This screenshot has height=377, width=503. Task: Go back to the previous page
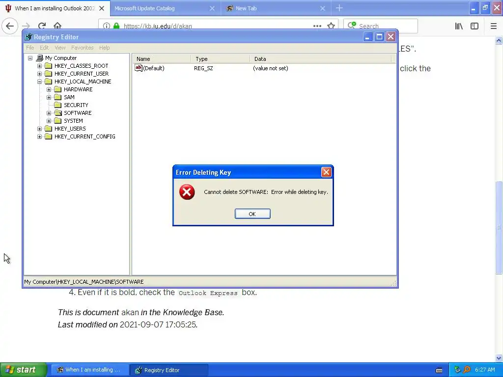tap(10, 26)
